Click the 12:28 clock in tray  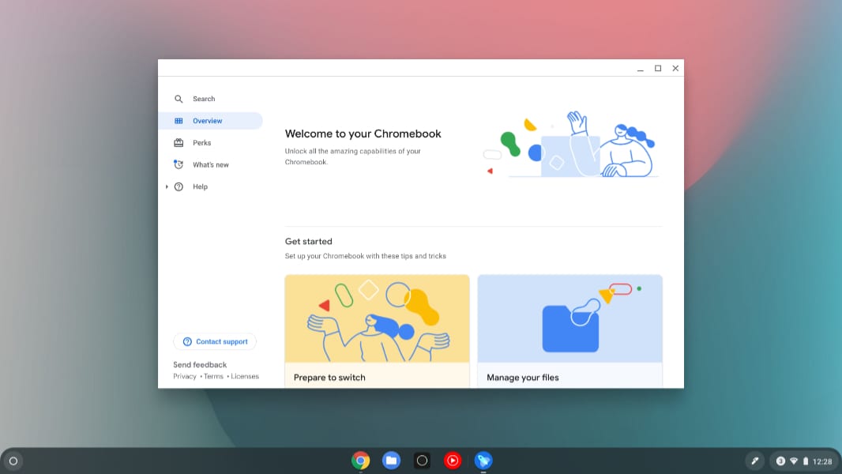(822, 461)
